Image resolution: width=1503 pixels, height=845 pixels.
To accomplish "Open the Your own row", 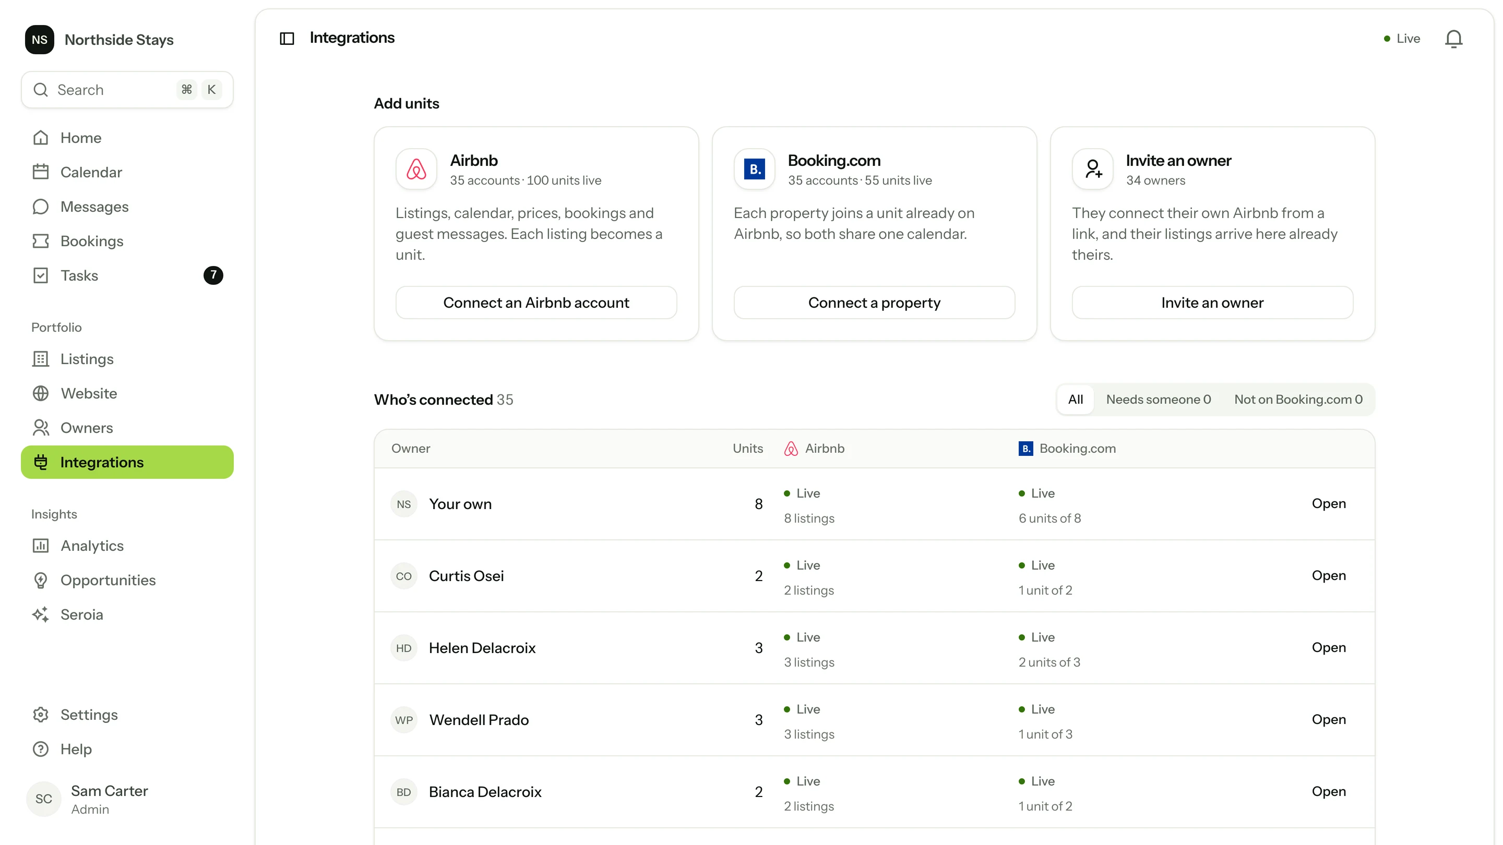I will (1329, 503).
